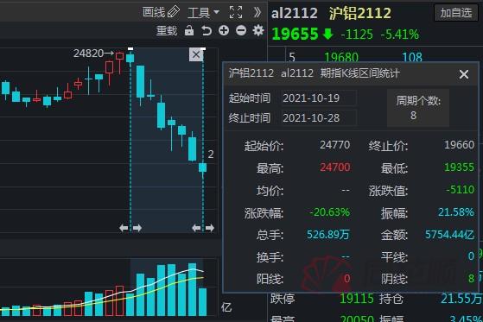This screenshot has width=483, height=322.
Task: Move range start right with right arrow
Action: pyautogui.click(x=137, y=228)
